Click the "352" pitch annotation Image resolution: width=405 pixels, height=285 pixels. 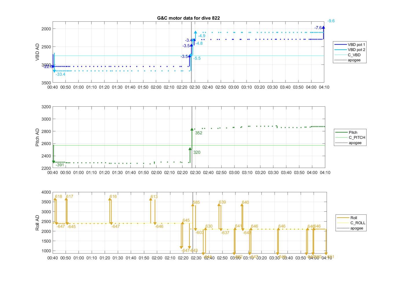point(198,133)
